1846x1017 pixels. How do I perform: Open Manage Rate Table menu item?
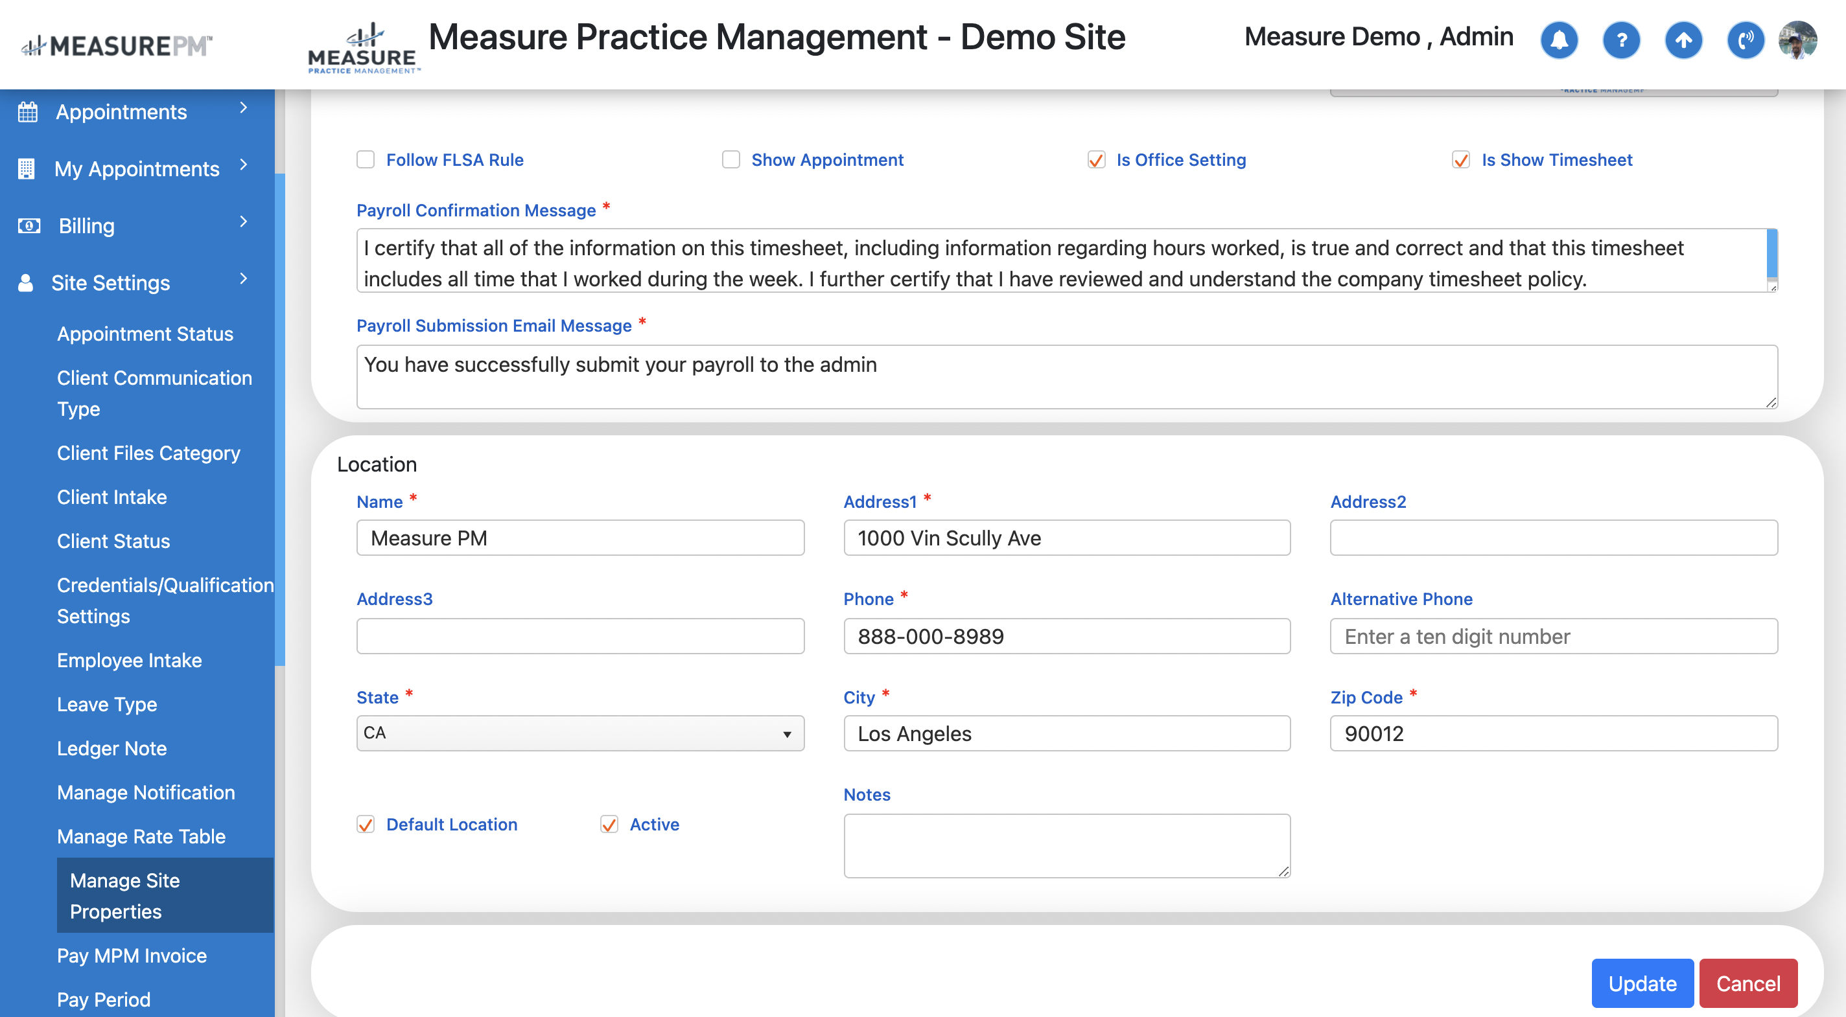[141, 836]
